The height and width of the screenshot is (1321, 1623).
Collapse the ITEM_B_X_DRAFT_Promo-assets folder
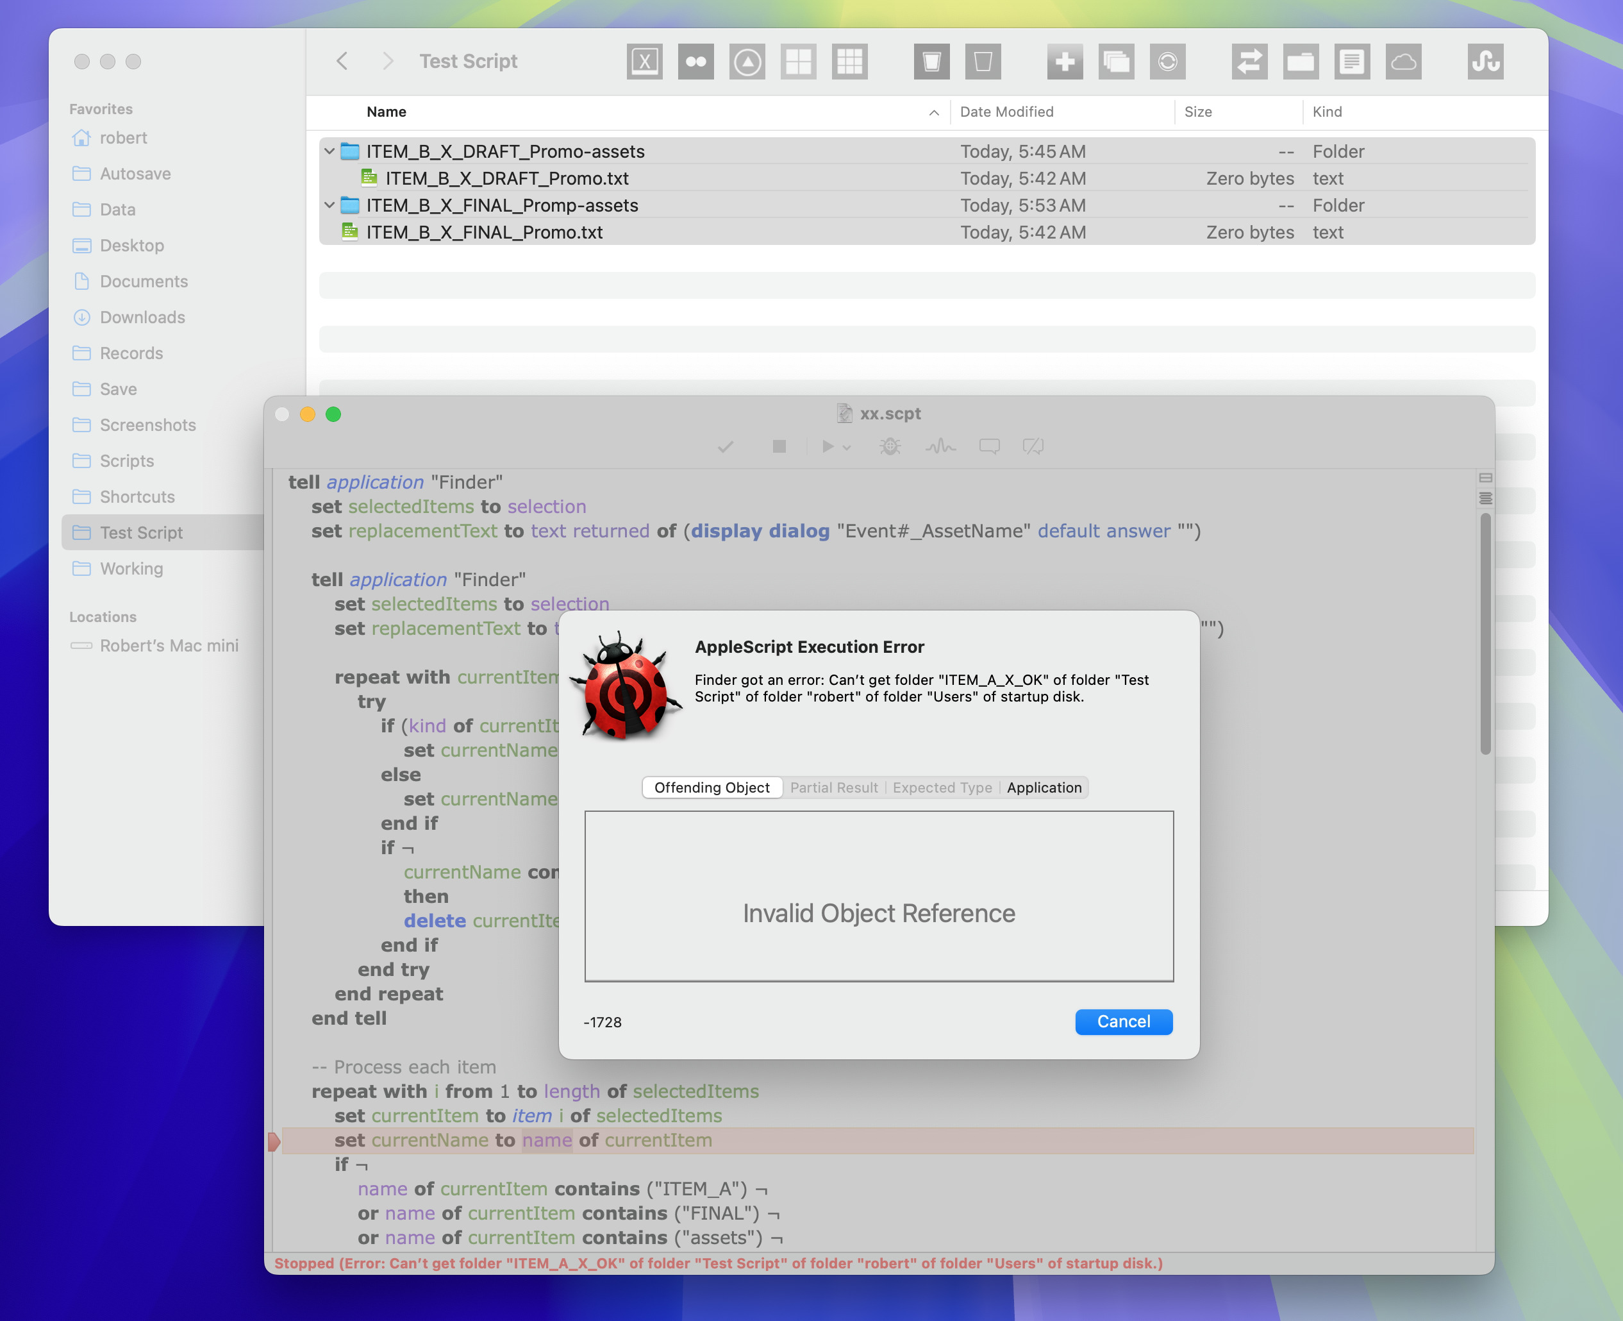[x=329, y=151]
